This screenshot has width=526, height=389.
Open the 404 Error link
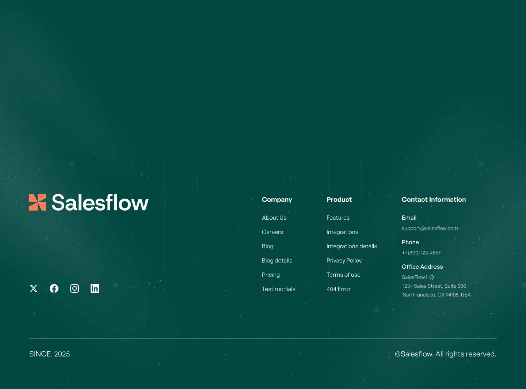[x=338, y=289]
